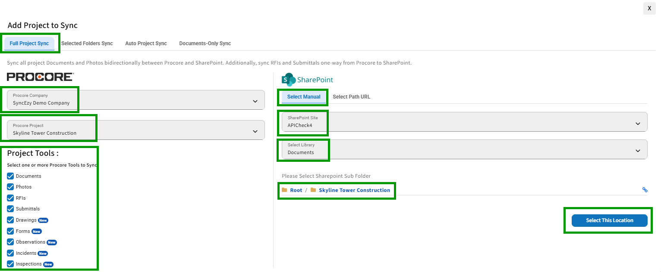Screen dimensions: 661x272
Task: Switch to the Select Path URL tab
Action: (352, 97)
